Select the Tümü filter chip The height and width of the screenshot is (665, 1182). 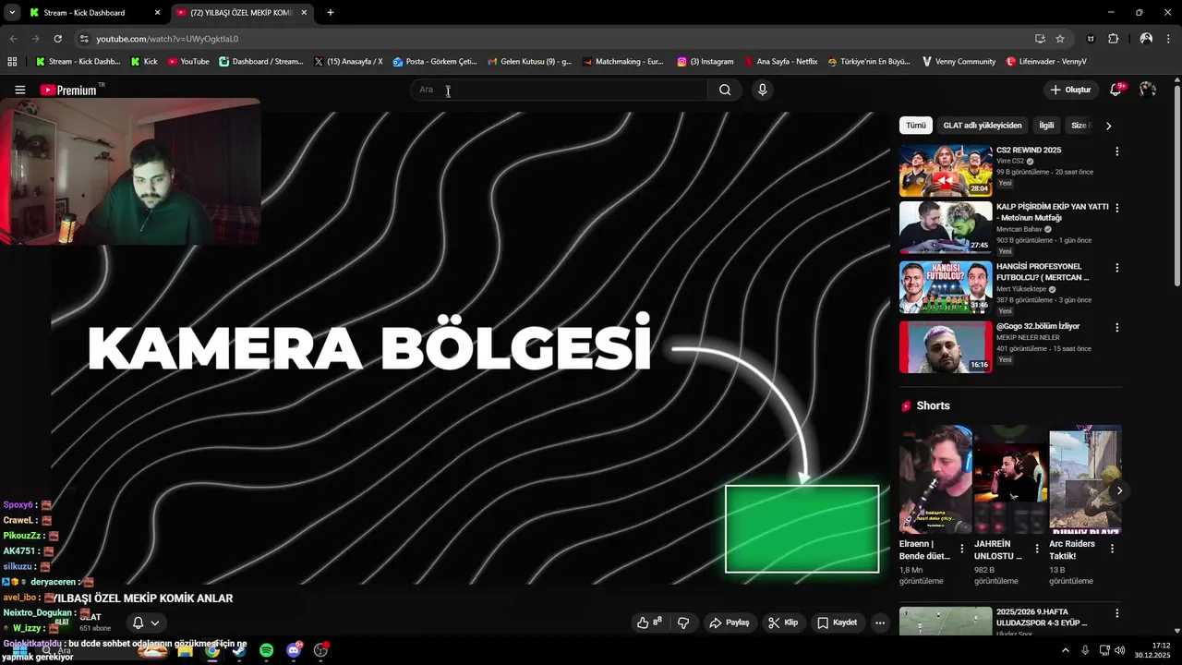pos(915,126)
